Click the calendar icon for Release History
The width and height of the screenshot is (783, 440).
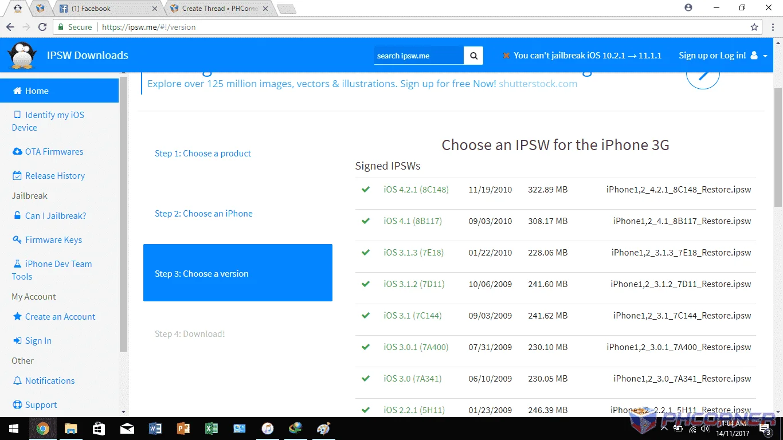[17, 176]
